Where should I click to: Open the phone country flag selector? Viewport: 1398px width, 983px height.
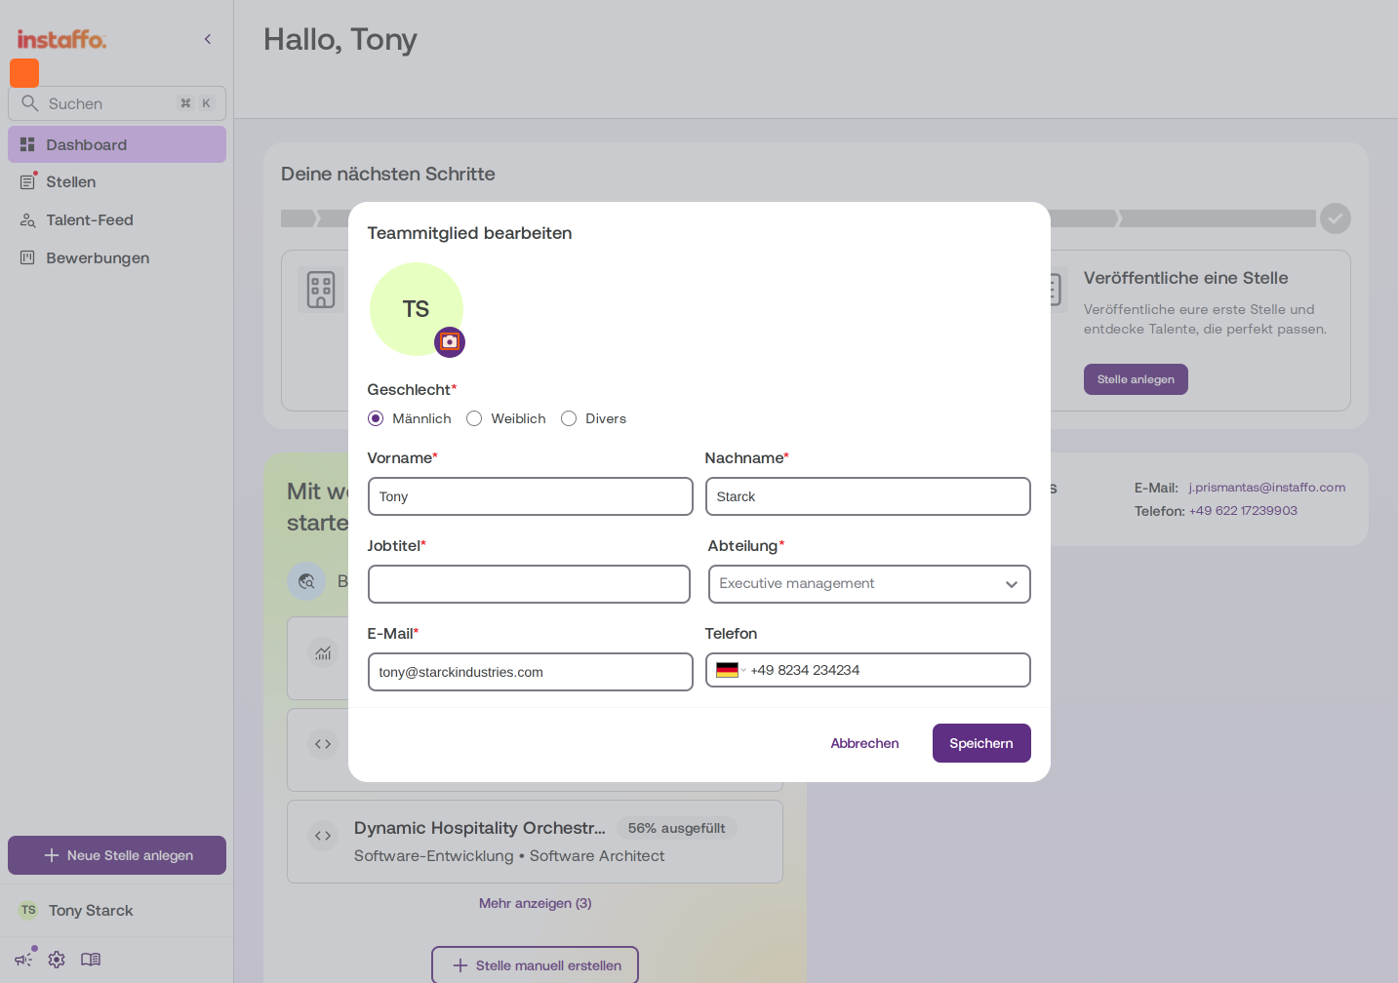(731, 670)
